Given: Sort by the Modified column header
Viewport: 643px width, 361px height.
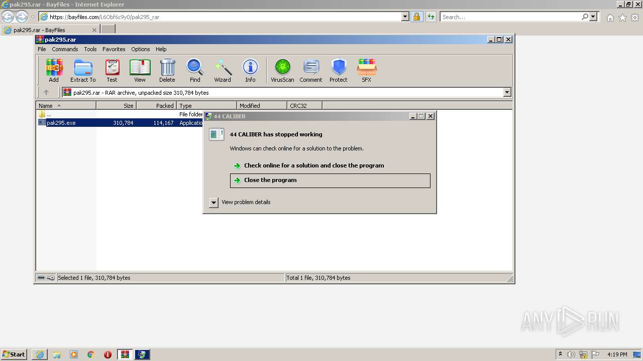Looking at the screenshot, I should coord(262,105).
